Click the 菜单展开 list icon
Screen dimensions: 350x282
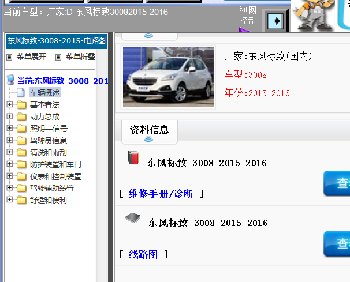coord(9,57)
